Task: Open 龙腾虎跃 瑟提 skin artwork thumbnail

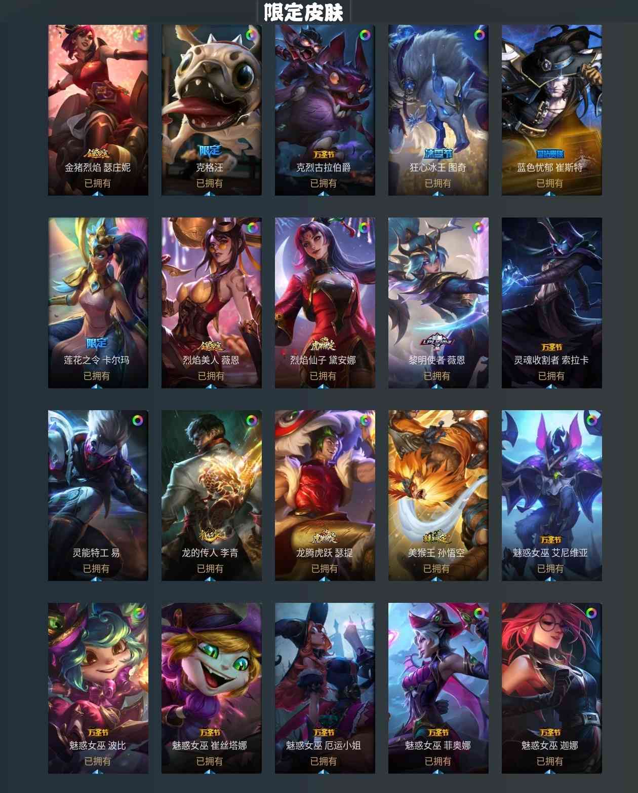Action: coord(325,495)
